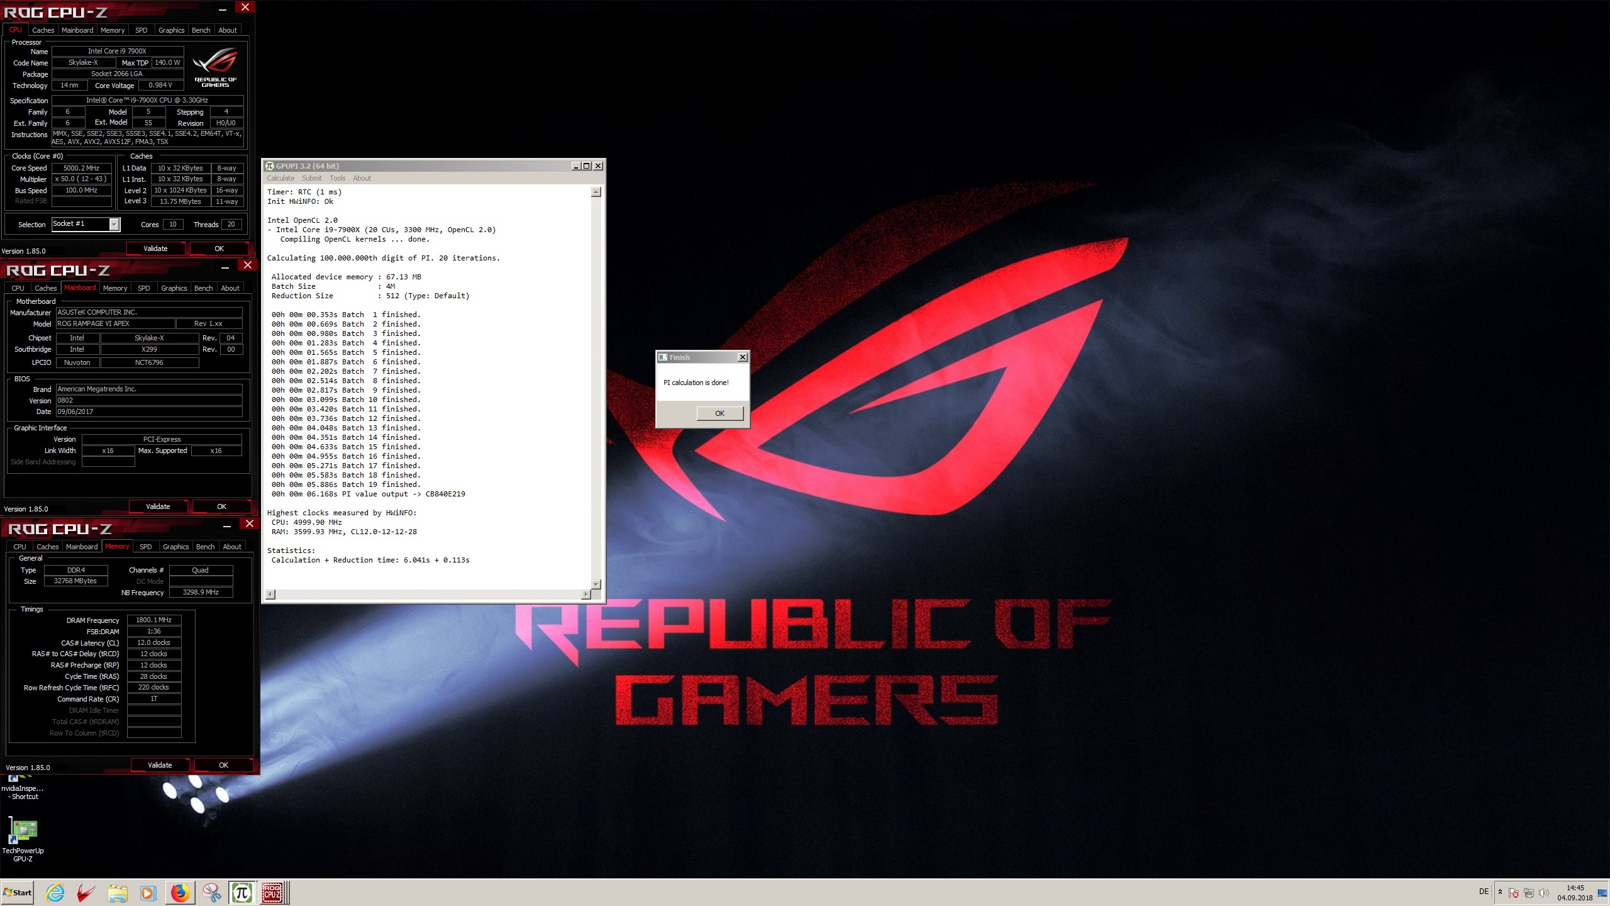Click Validate in the Memory CPU-Z window
Viewport: 1610px width, 906px height.
pos(160,765)
